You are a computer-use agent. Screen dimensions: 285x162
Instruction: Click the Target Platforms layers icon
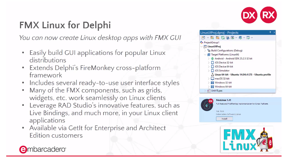pyautogui.click(x=209, y=54)
